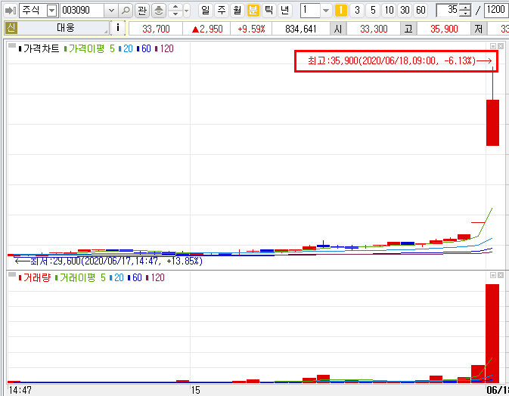509x396 pixels.
Task: Click the total data field showing 1200
Action: (496, 11)
